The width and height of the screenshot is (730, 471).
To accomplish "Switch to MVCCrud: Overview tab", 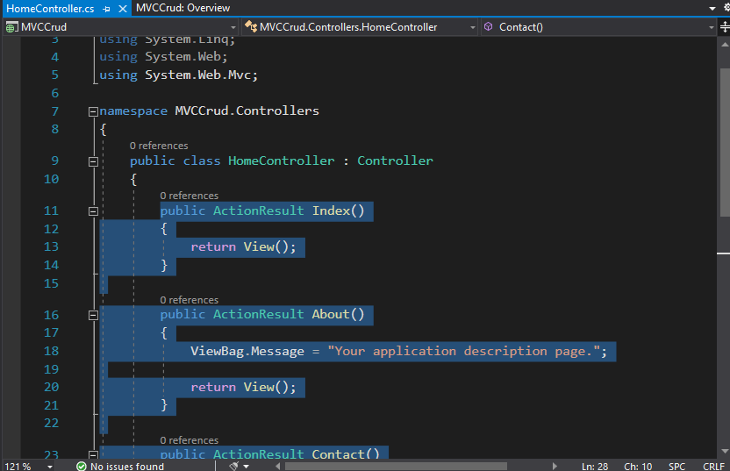I will [183, 8].
